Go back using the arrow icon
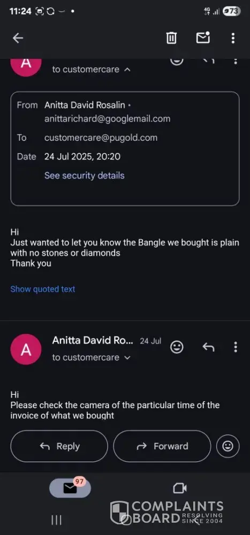This screenshot has width=250, height=535. tap(18, 38)
